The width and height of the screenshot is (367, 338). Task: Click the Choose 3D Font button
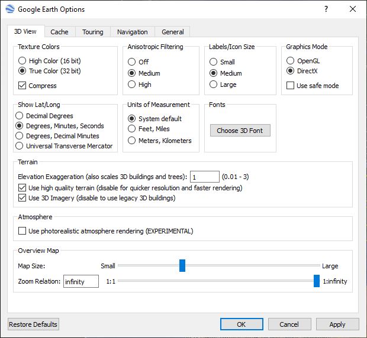click(x=240, y=131)
